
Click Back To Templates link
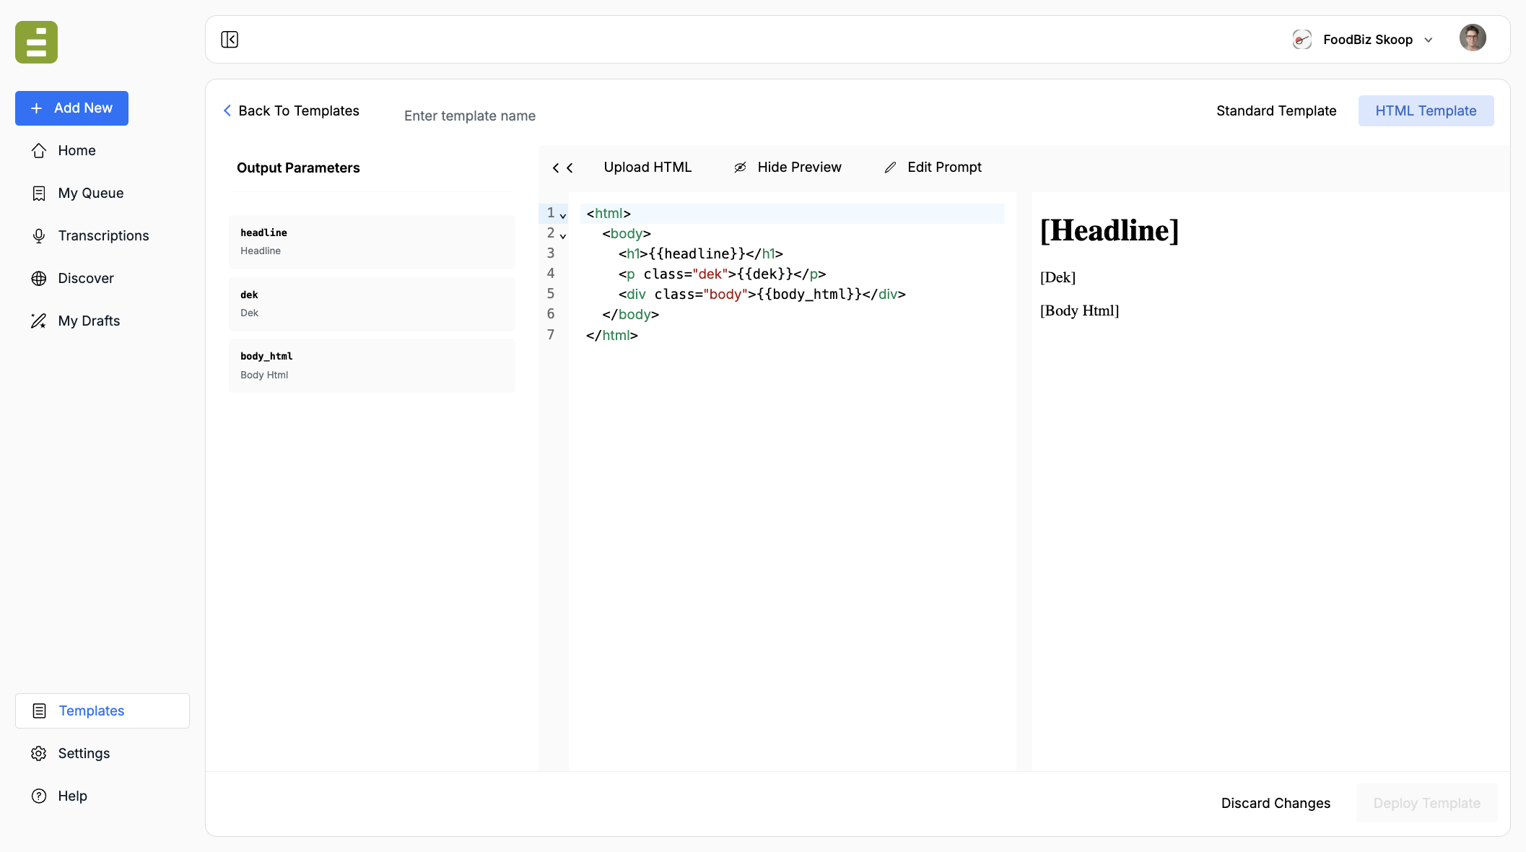(291, 110)
